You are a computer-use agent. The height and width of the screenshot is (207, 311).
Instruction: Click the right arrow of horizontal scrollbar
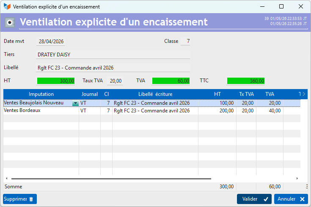297,178
